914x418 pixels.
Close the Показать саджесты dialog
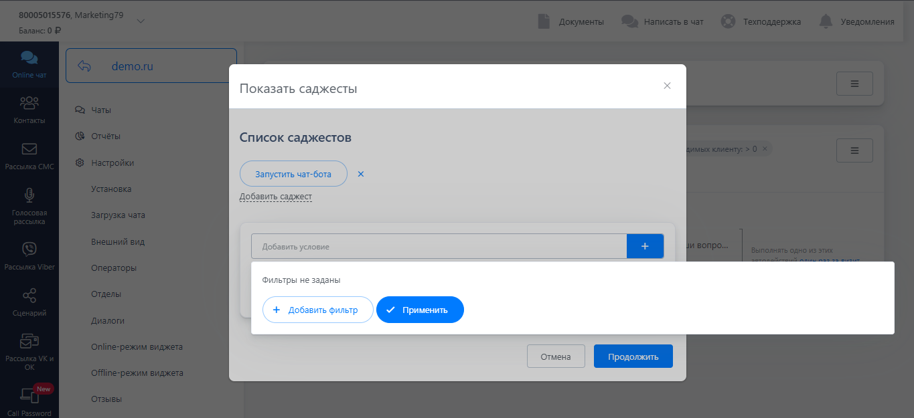point(667,86)
